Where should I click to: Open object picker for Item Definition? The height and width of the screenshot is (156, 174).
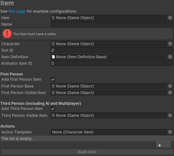click(x=170, y=57)
